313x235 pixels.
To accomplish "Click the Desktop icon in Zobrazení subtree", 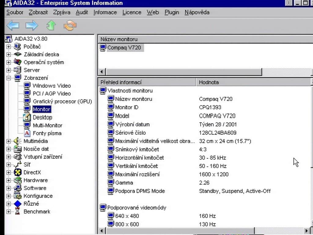I will tap(27, 117).
